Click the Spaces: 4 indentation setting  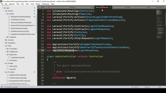(147, 87)
